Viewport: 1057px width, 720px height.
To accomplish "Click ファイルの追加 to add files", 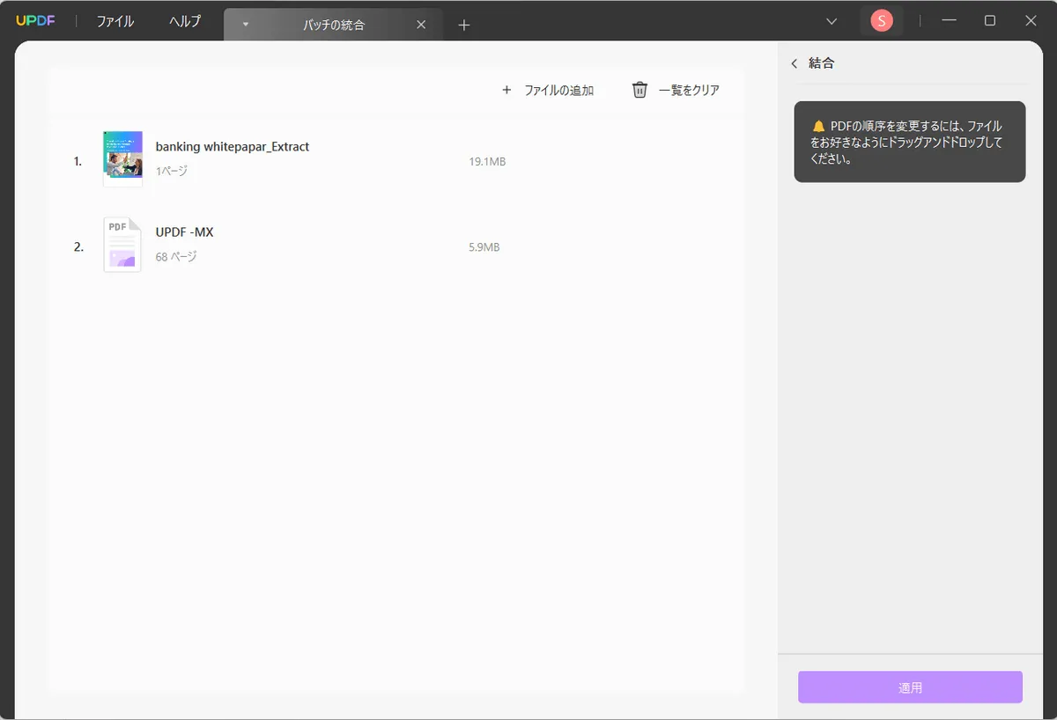I will click(548, 90).
